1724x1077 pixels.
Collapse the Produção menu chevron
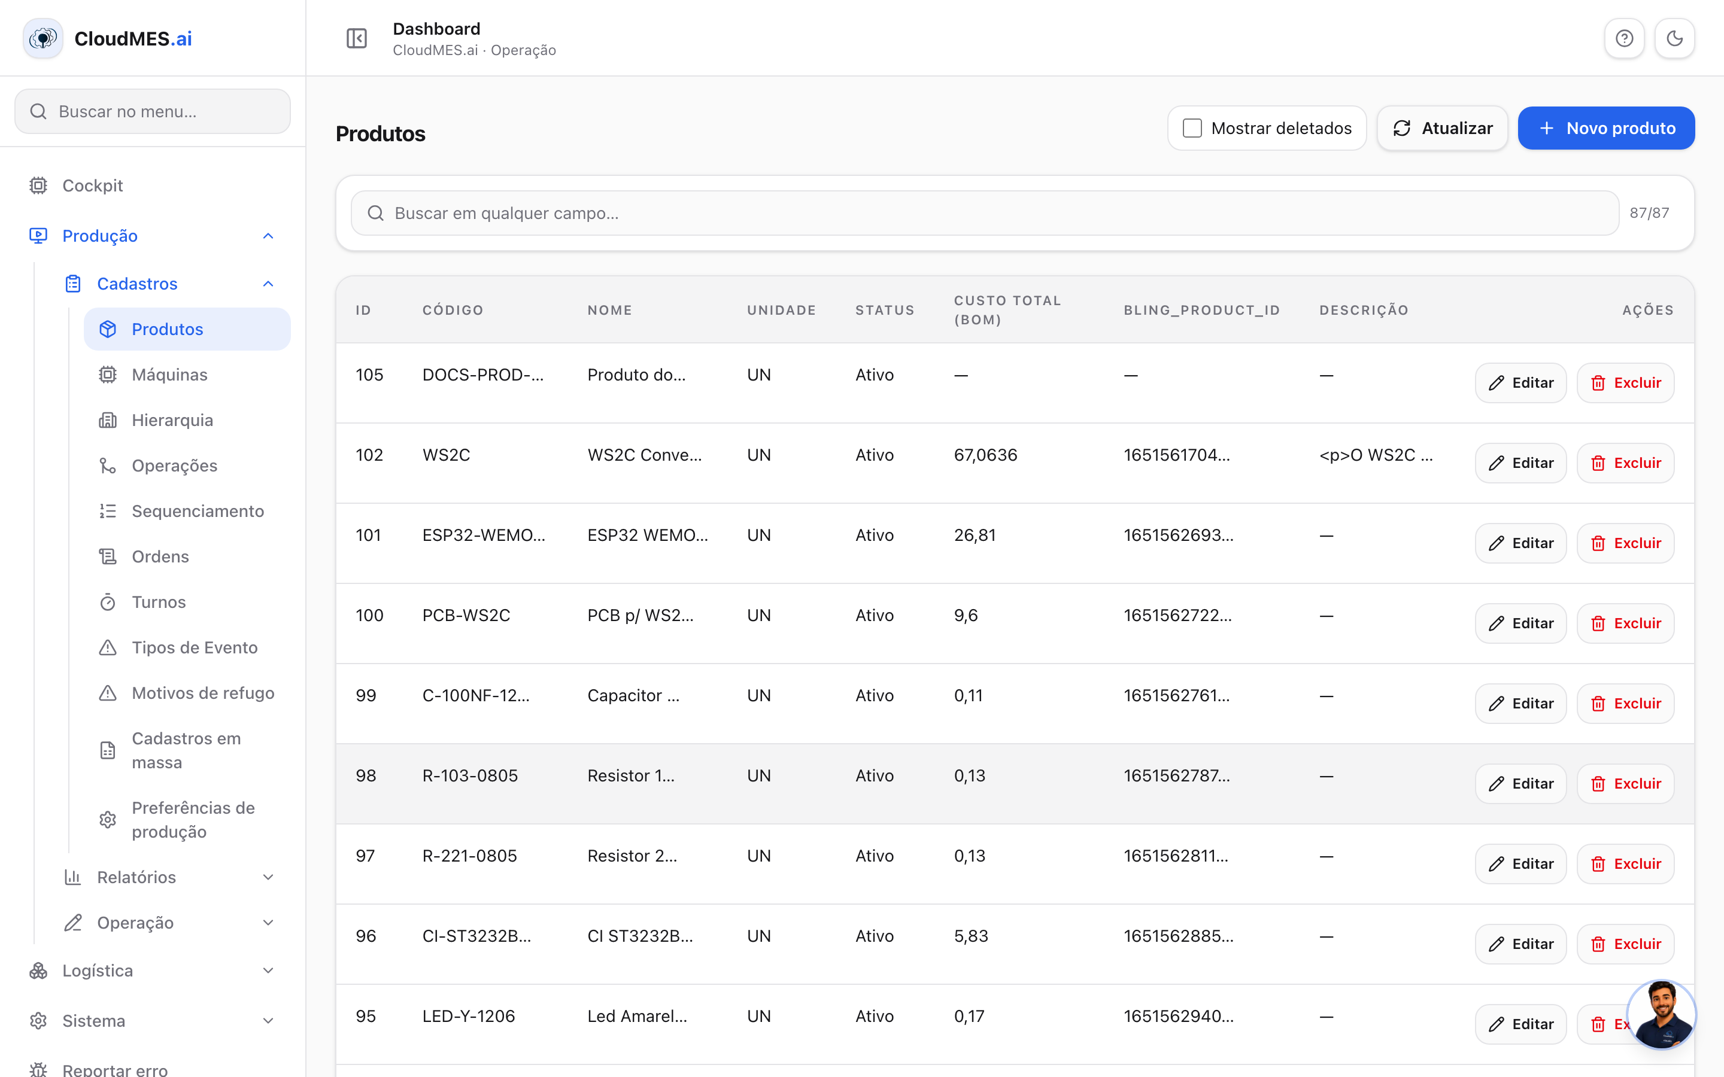[x=268, y=236]
